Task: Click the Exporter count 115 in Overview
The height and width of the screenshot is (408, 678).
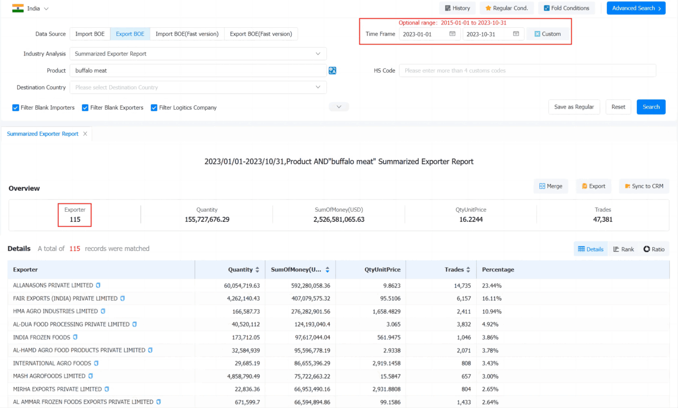Action: pos(75,219)
